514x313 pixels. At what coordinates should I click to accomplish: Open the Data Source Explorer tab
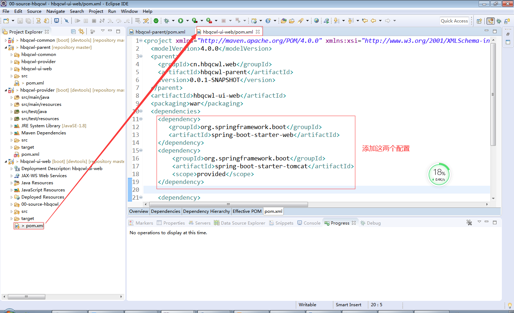(240, 223)
